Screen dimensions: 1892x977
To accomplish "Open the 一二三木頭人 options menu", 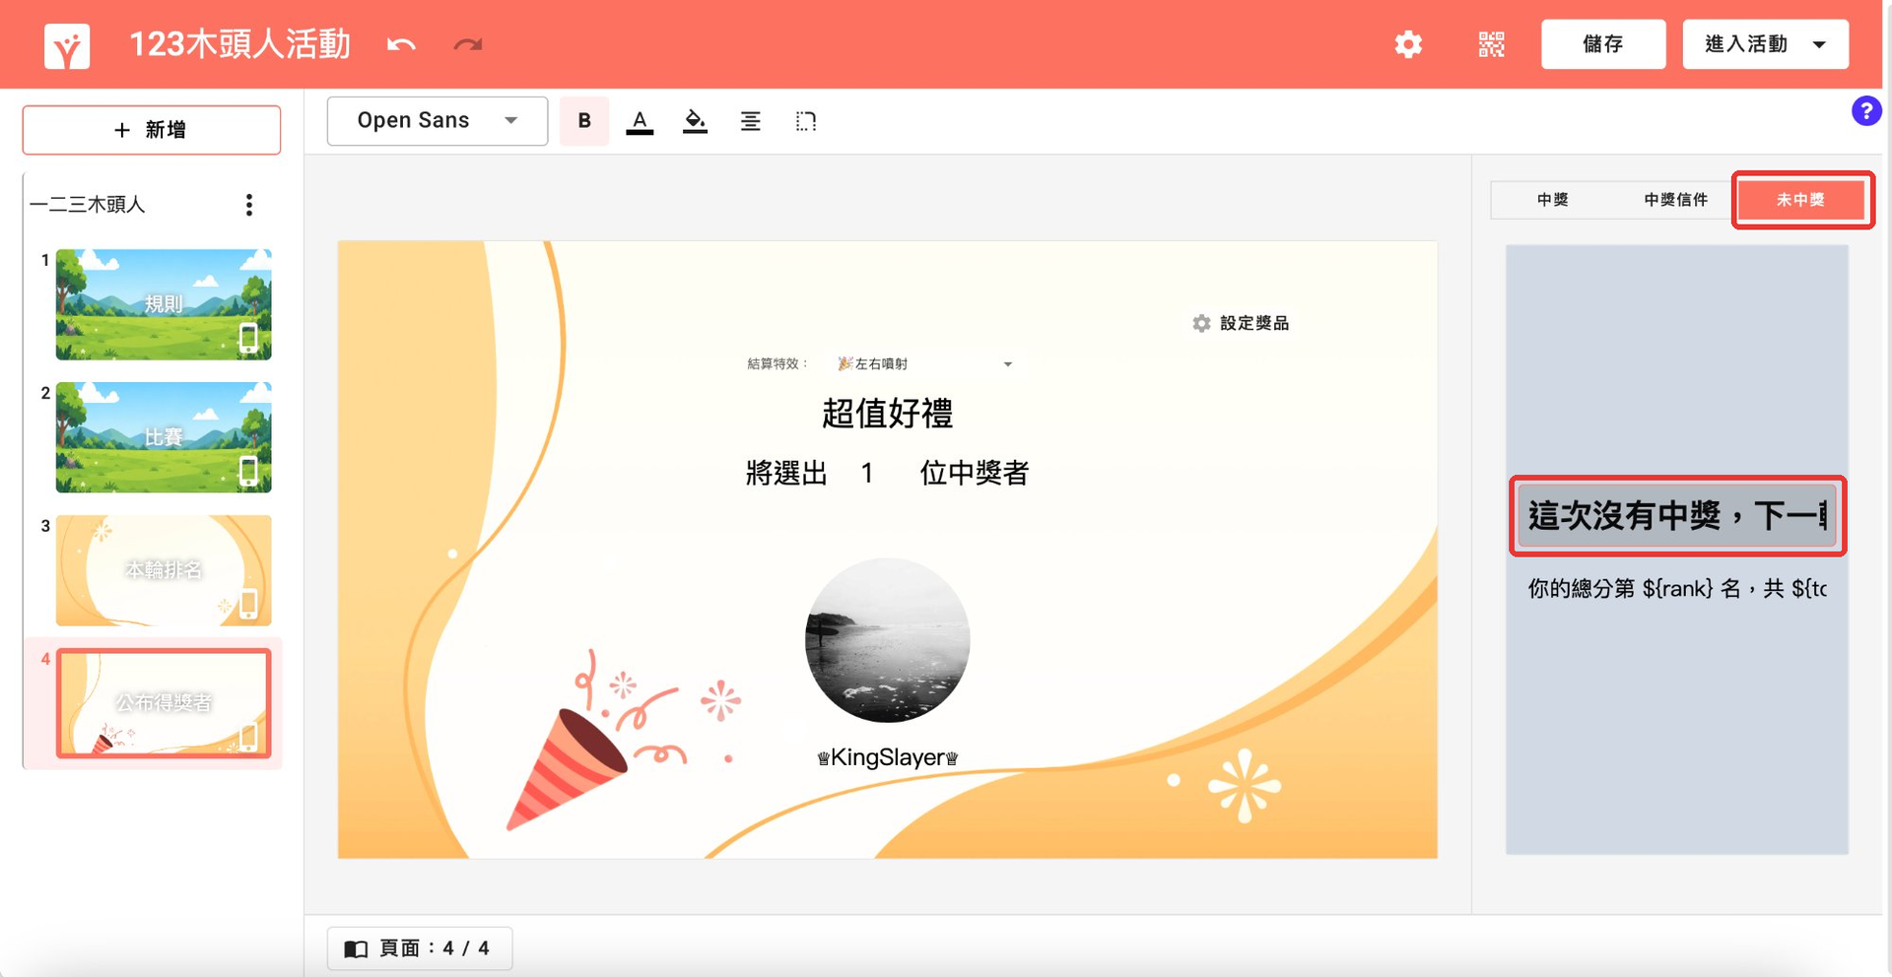I will [249, 205].
